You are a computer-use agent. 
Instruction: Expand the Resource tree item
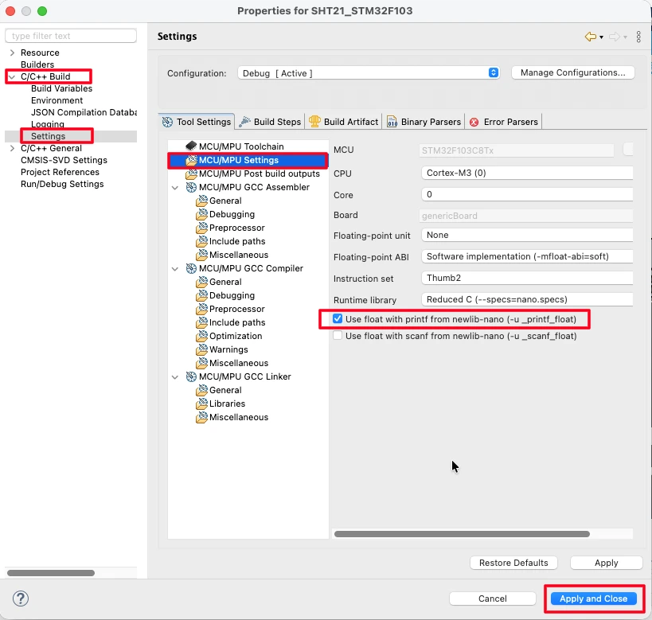(x=12, y=53)
